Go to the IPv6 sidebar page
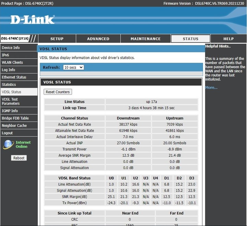 coord(19,55)
